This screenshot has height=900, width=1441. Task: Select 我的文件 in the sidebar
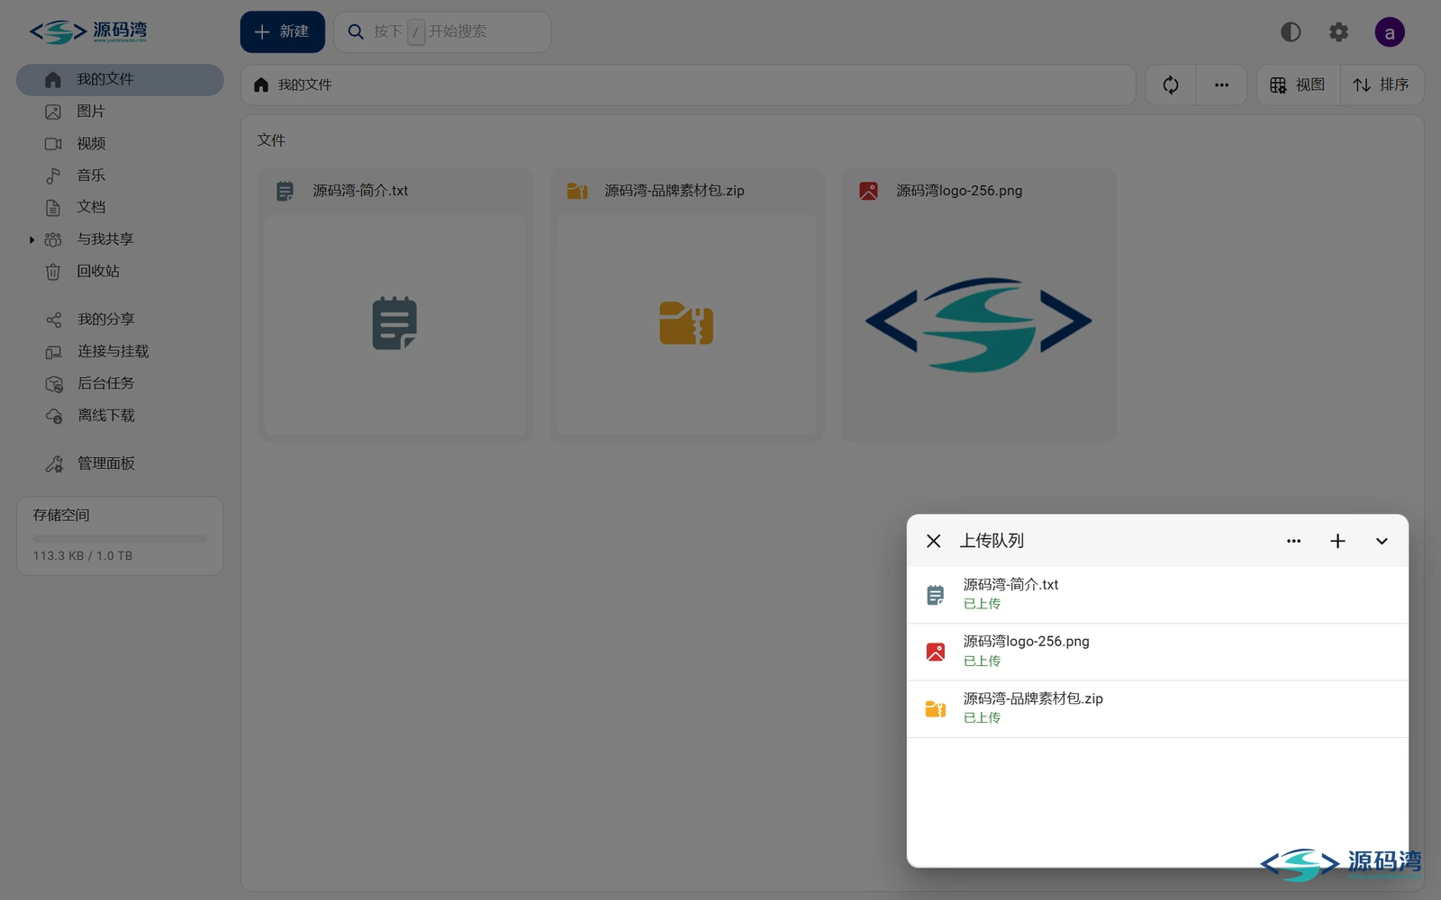[120, 79]
